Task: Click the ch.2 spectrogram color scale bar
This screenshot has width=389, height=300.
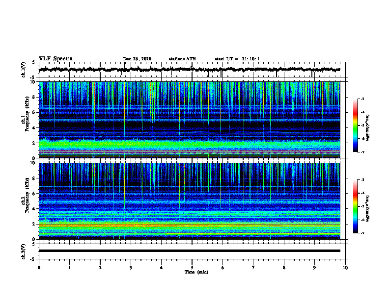Action: [x=355, y=206]
